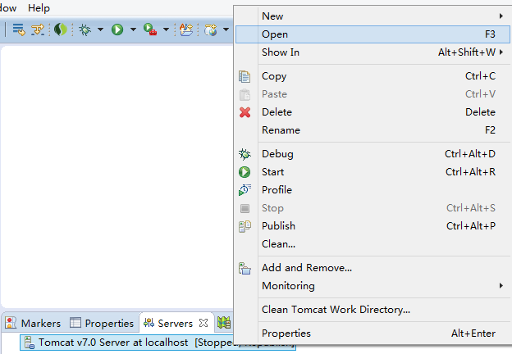
Task: Click the Paste clipboard icon
Action: [x=245, y=94]
